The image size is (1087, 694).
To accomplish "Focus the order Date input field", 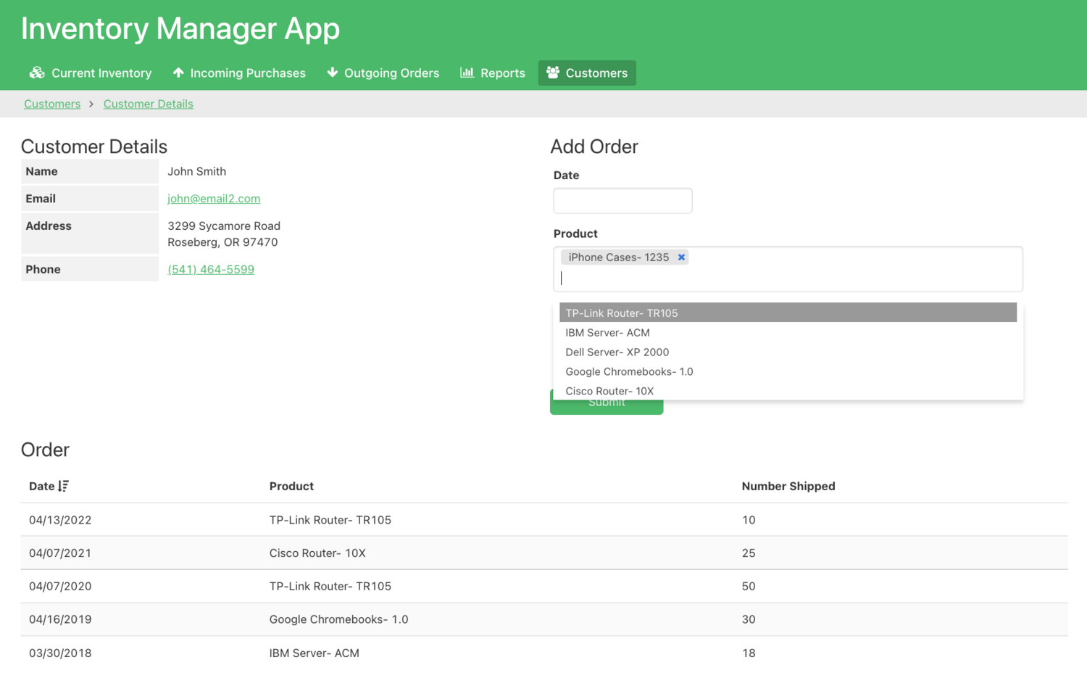I will click(x=622, y=201).
